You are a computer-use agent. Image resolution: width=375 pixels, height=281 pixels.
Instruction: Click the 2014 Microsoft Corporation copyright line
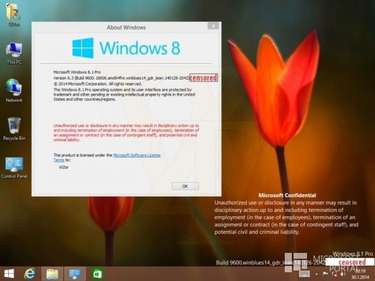click(98, 84)
